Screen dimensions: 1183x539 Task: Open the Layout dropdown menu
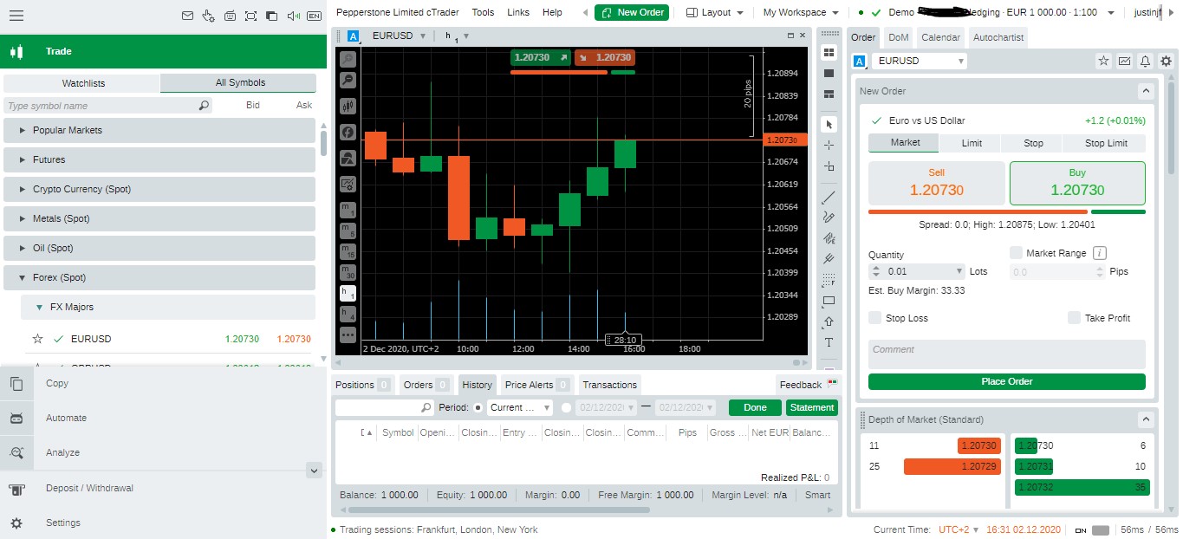[715, 12]
